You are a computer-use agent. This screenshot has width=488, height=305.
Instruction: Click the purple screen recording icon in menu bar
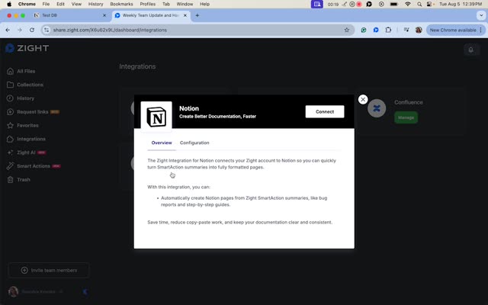pos(317,4)
